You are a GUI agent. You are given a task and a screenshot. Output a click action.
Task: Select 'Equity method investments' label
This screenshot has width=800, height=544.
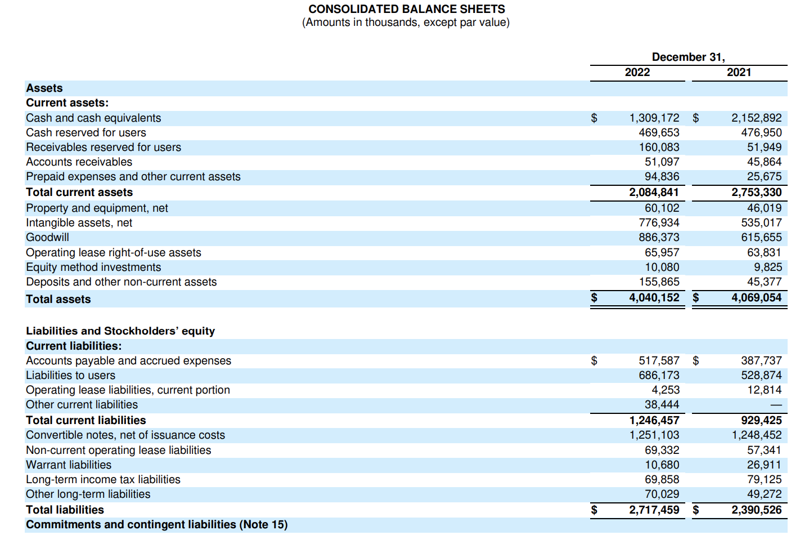(93, 267)
